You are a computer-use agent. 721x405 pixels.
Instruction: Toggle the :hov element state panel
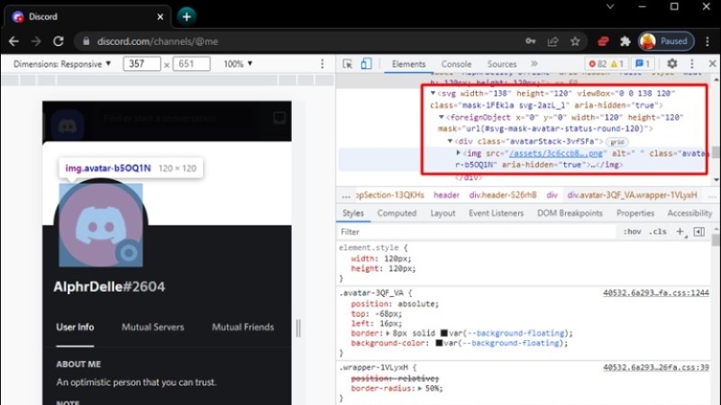[x=633, y=232]
